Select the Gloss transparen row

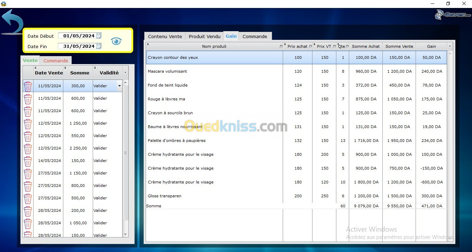coord(297,196)
